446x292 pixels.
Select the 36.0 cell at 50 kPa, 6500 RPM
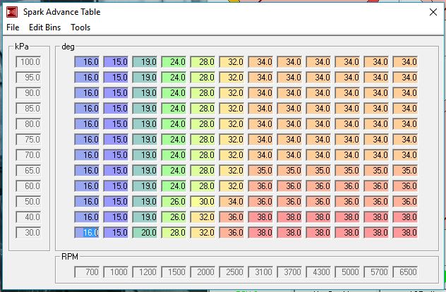click(x=405, y=202)
